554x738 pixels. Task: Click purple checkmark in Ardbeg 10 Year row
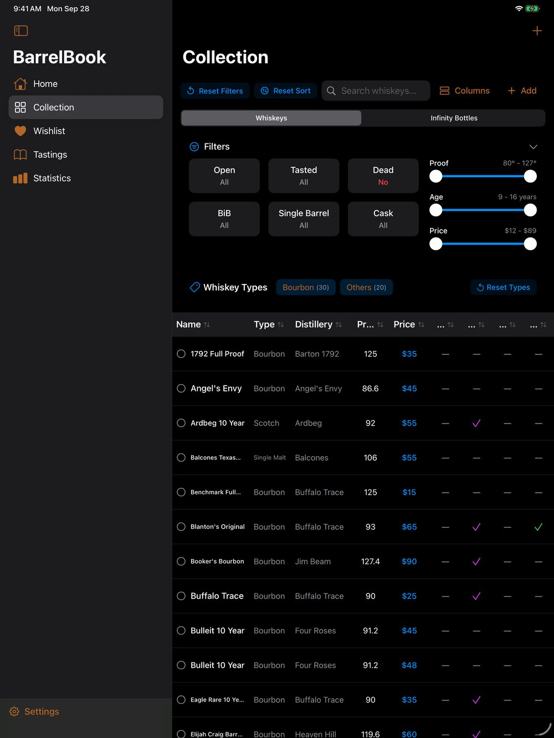point(476,423)
